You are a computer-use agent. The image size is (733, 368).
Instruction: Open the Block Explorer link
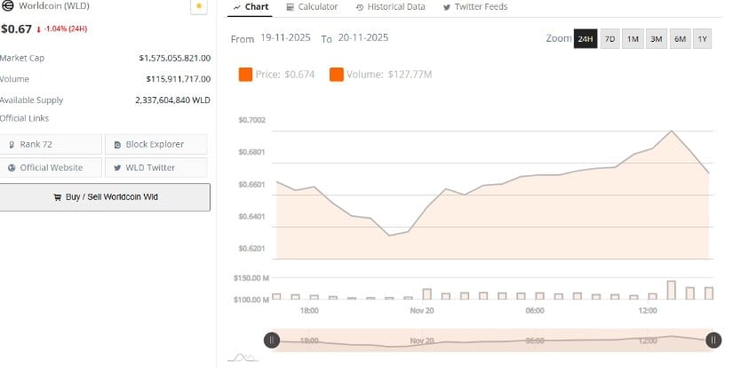coord(155,144)
